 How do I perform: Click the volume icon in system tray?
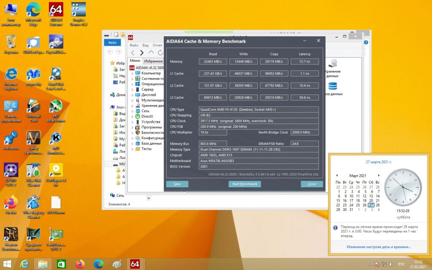391,264
